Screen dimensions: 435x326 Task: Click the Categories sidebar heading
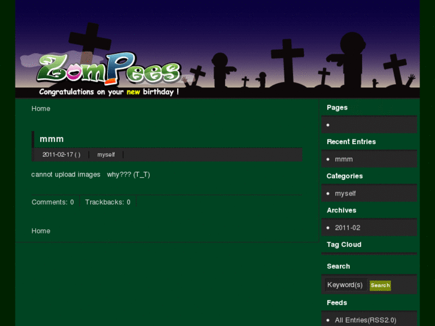coord(345,176)
